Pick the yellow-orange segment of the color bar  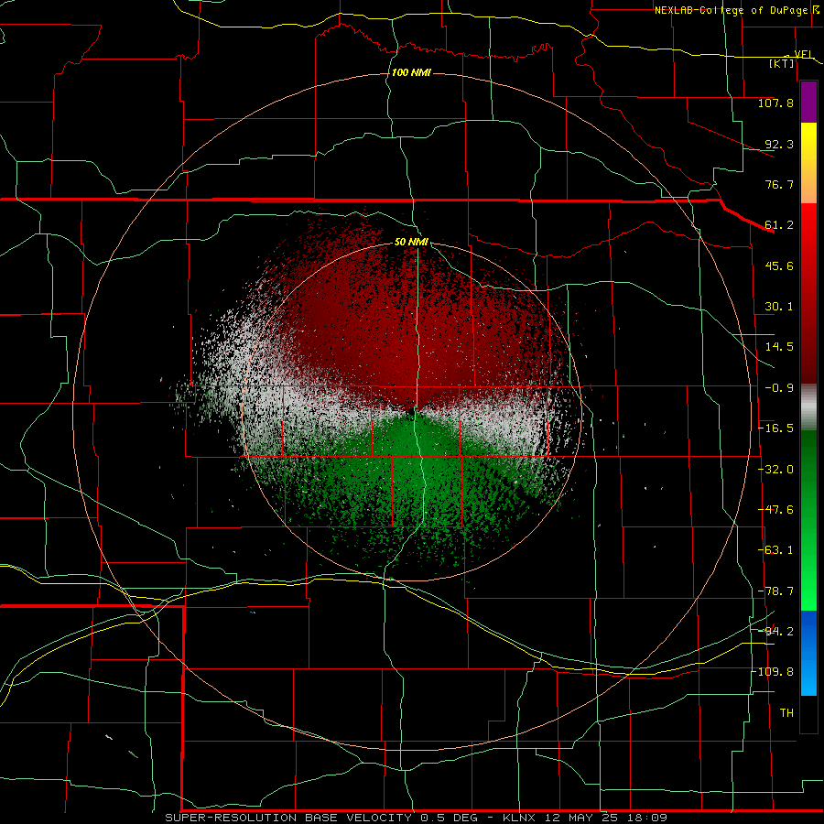point(808,163)
